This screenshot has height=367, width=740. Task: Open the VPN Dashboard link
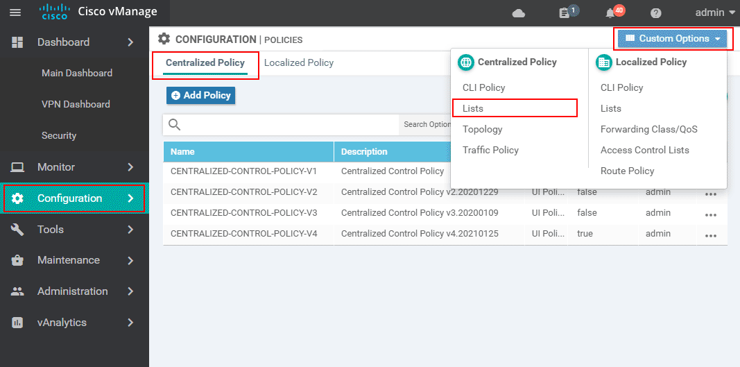76,104
